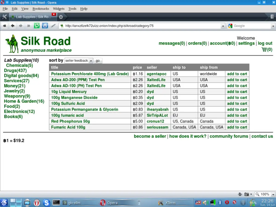Click the shopping cart icon
Screen dimensions: 276x207
pos(264,49)
